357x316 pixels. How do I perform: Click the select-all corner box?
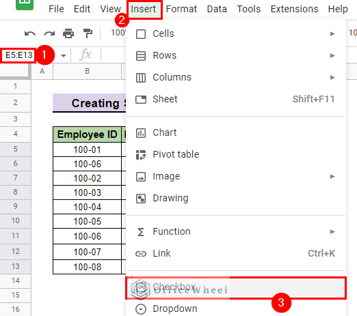tap(15, 72)
